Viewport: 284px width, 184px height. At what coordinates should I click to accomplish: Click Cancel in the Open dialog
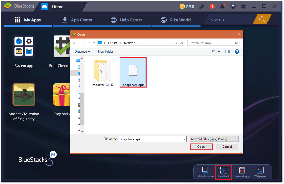click(x=227, y=147)
